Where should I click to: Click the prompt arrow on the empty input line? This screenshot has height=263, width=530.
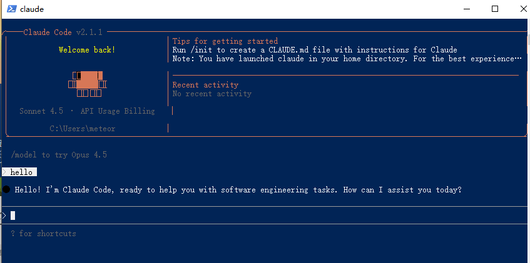(4, 216)
